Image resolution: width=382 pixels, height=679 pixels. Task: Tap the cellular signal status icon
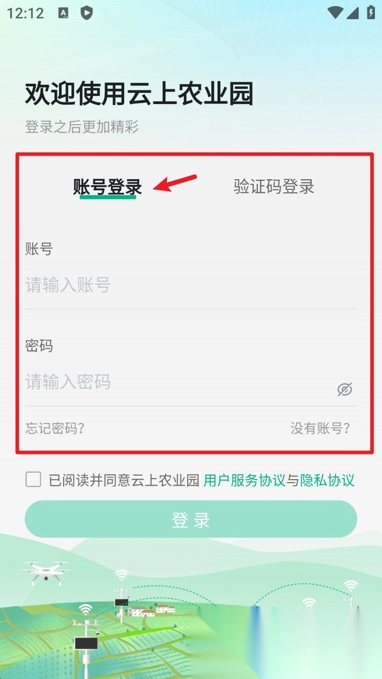pyautogui.click(x=353, y=13)
